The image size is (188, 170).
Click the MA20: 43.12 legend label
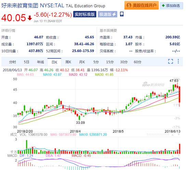point(78,74)
